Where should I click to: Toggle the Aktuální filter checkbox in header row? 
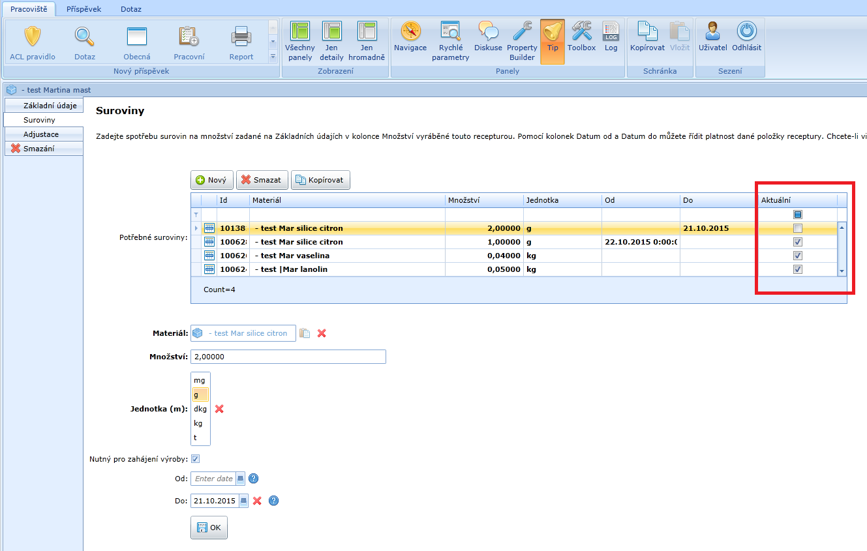[797, 215]
